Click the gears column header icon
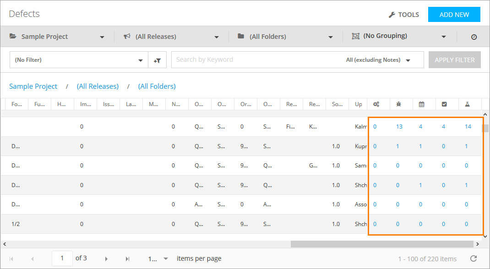490x269 pixels. [376, 104]
